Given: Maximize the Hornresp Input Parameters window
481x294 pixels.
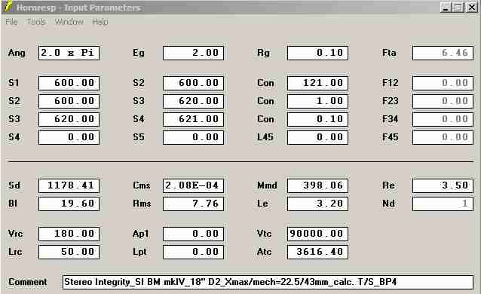Looking at the screenshot, I should [458, 7].
